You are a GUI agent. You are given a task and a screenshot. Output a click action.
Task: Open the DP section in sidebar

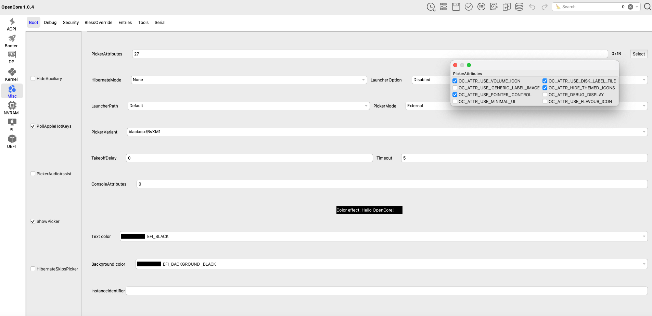[x=12, y=58]
